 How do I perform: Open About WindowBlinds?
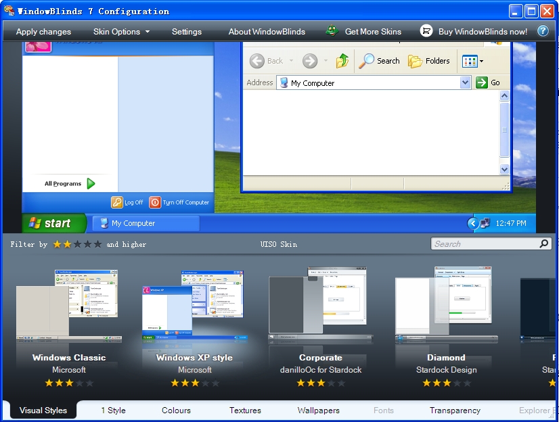267,32
